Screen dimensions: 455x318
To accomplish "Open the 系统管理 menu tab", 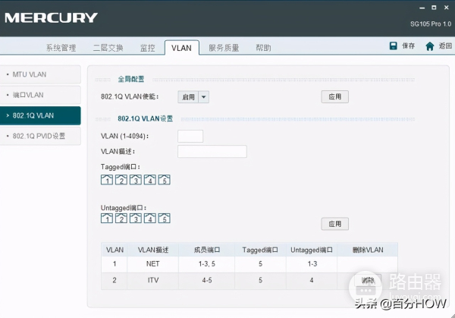I will [x=61, y=48].
